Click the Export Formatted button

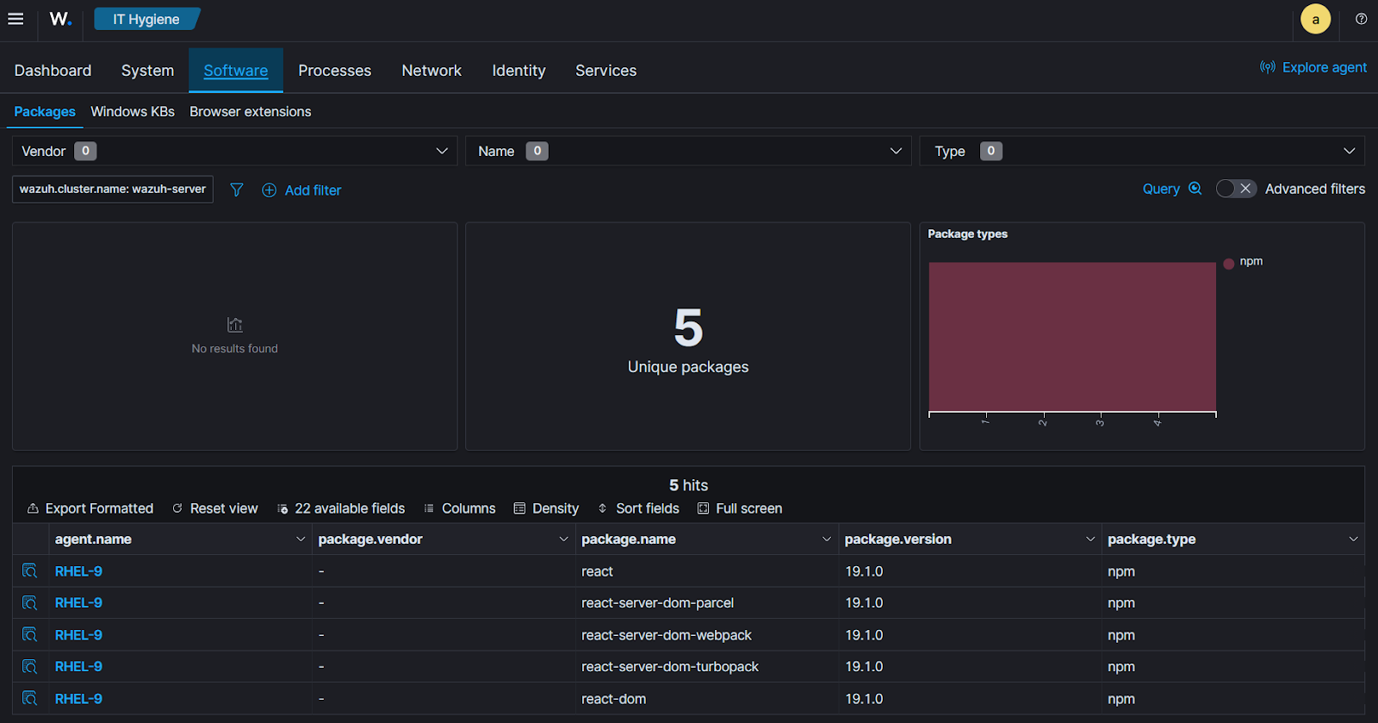[x=90, y=508]
